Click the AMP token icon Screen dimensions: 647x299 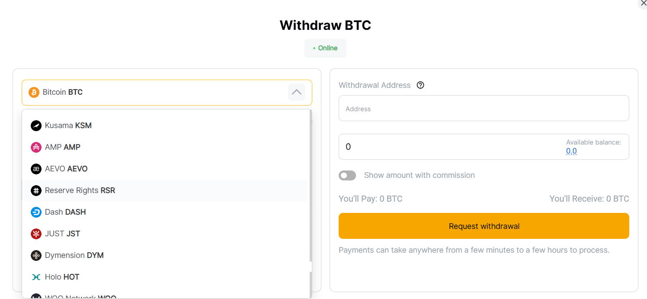(36, 147)
